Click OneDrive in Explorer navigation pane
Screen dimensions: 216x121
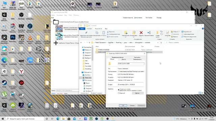(x=86, y=75)
